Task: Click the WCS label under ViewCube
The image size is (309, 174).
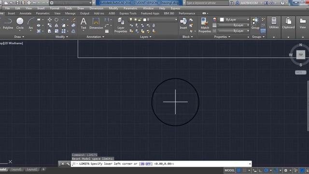Action: coord(300,72)
